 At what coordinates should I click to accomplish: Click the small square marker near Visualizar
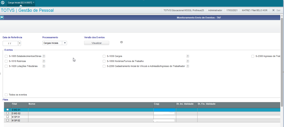point(122,42)
